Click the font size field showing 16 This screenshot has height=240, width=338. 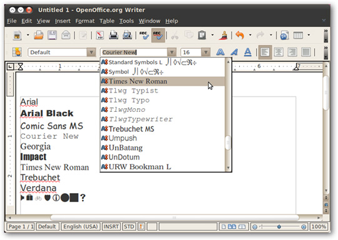tap(191, 52)
